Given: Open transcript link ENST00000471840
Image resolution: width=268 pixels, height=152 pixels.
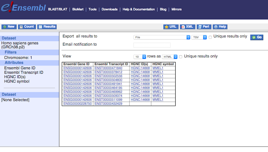Looking at the screenshot, I should coord(108,68).
